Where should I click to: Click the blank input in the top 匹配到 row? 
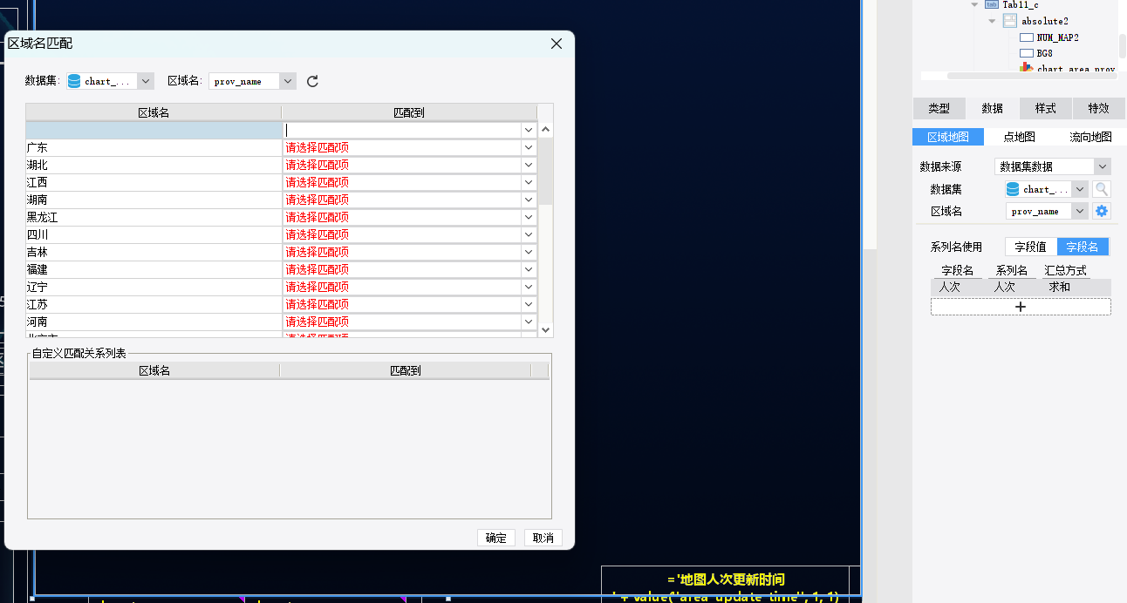pos(403,130)
